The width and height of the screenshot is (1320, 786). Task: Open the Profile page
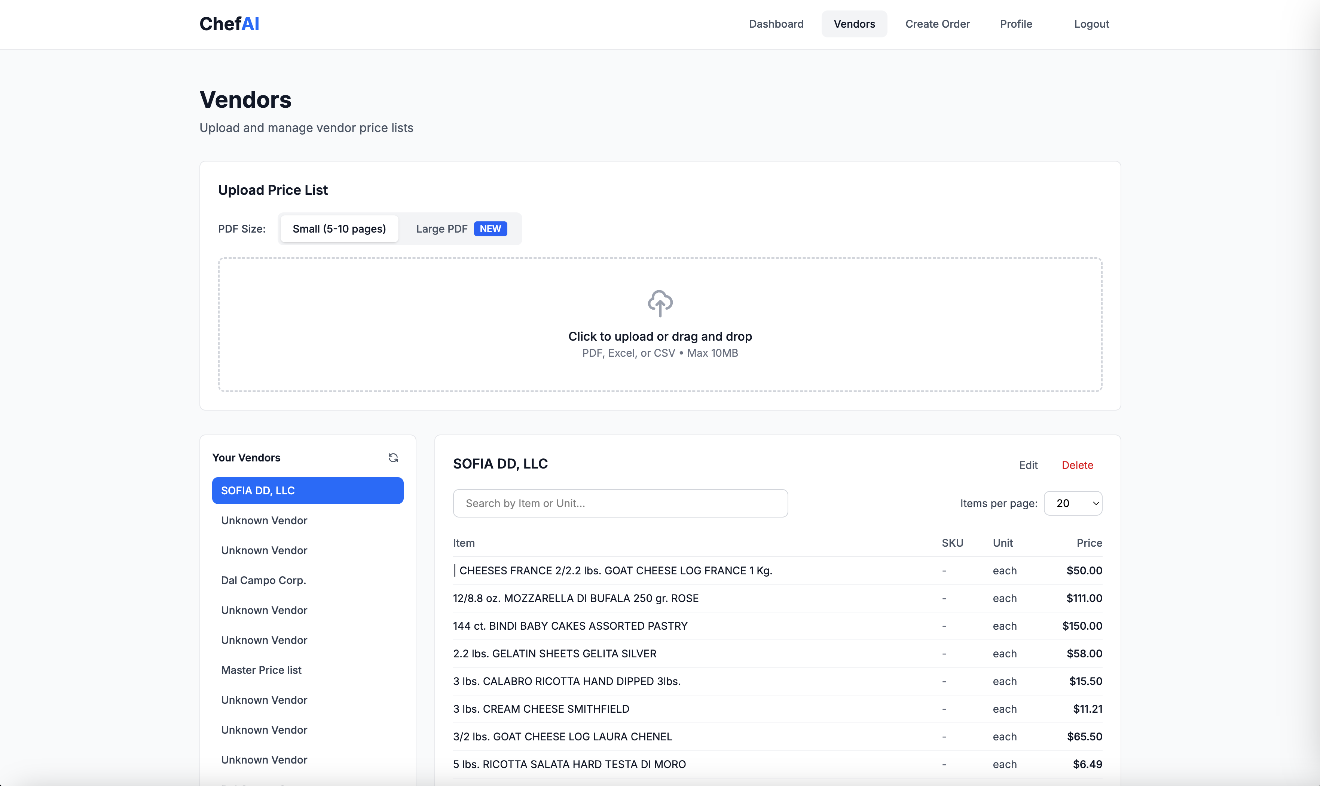point(1015,24)
